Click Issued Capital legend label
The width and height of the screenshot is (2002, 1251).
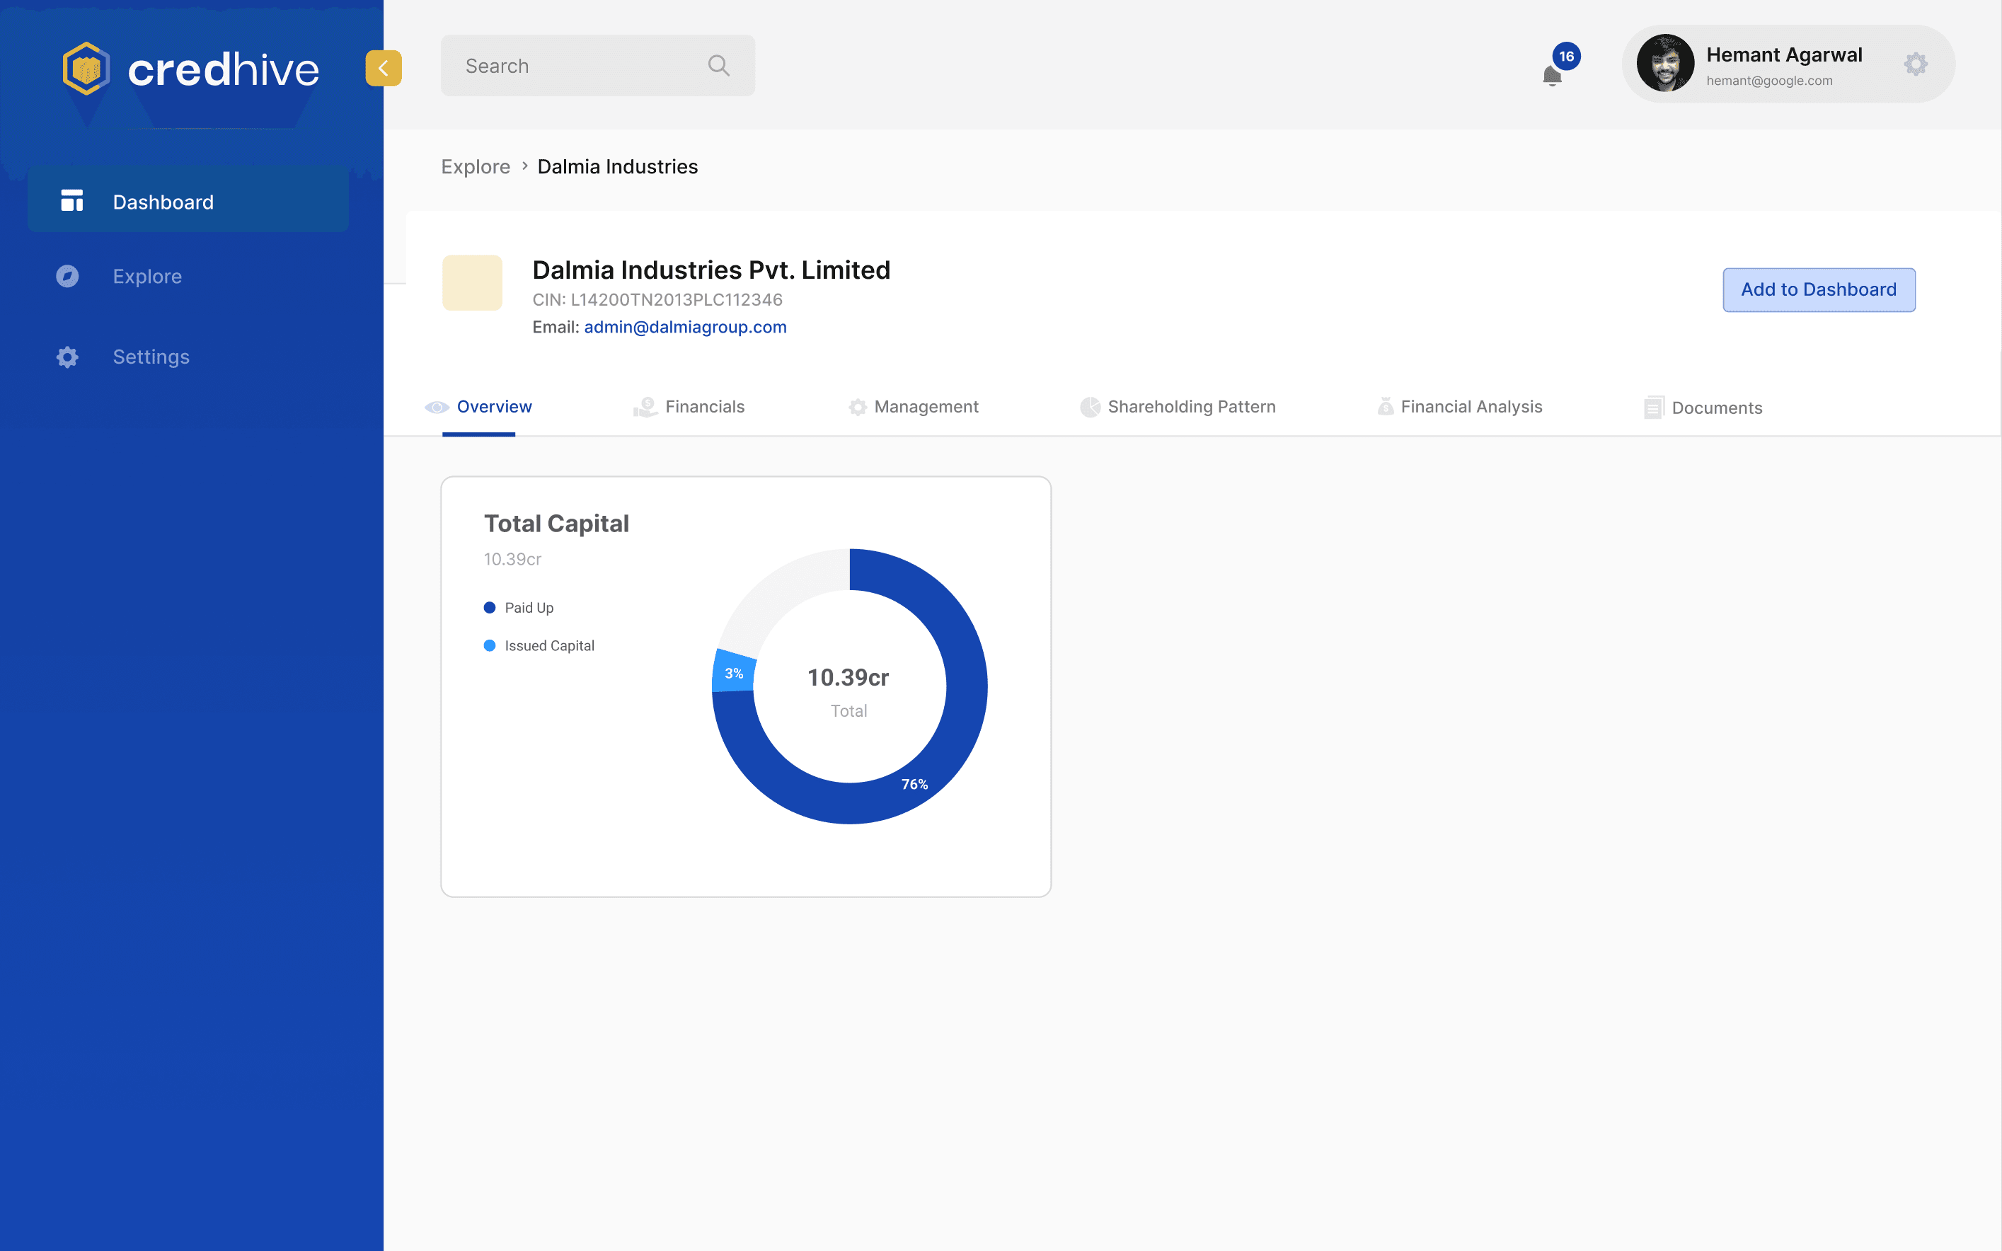(x=549, y=645)
